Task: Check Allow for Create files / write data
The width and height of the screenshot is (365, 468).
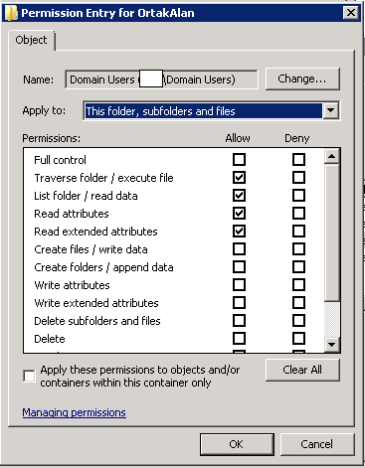Action: (239, 249)
